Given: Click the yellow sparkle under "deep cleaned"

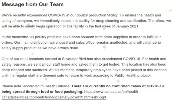Looking at the screenshot, I should 17,73.
